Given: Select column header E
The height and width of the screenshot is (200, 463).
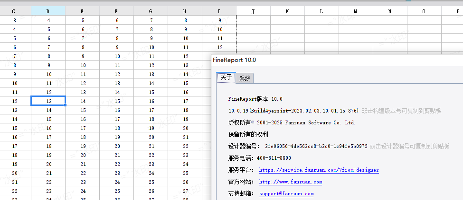Looking at the screenshot, I should [82, 11].
